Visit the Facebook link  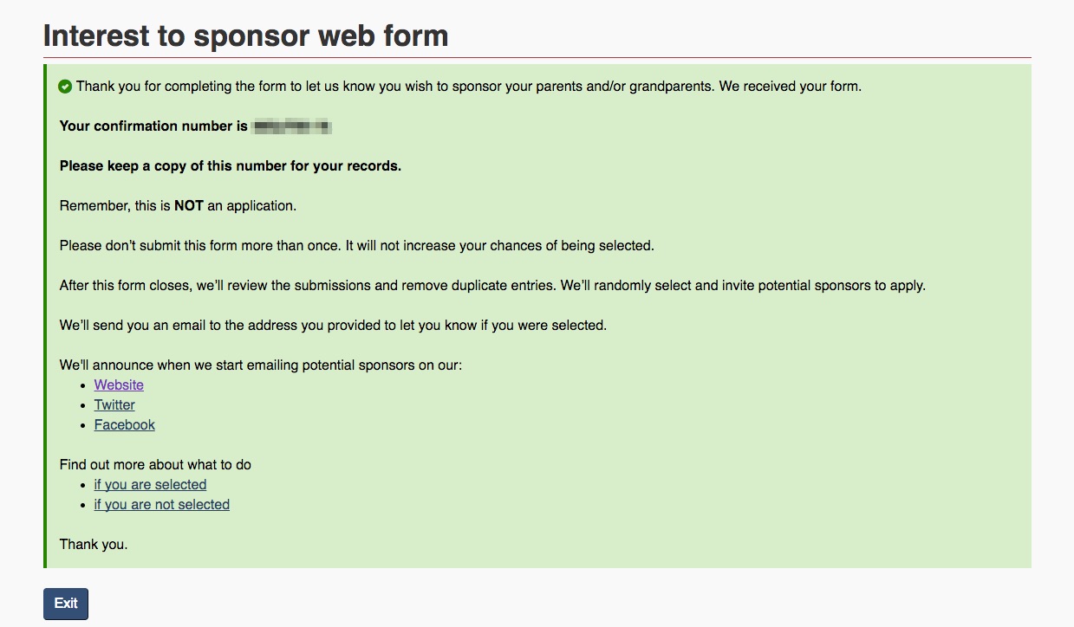[x=125, y=425]
